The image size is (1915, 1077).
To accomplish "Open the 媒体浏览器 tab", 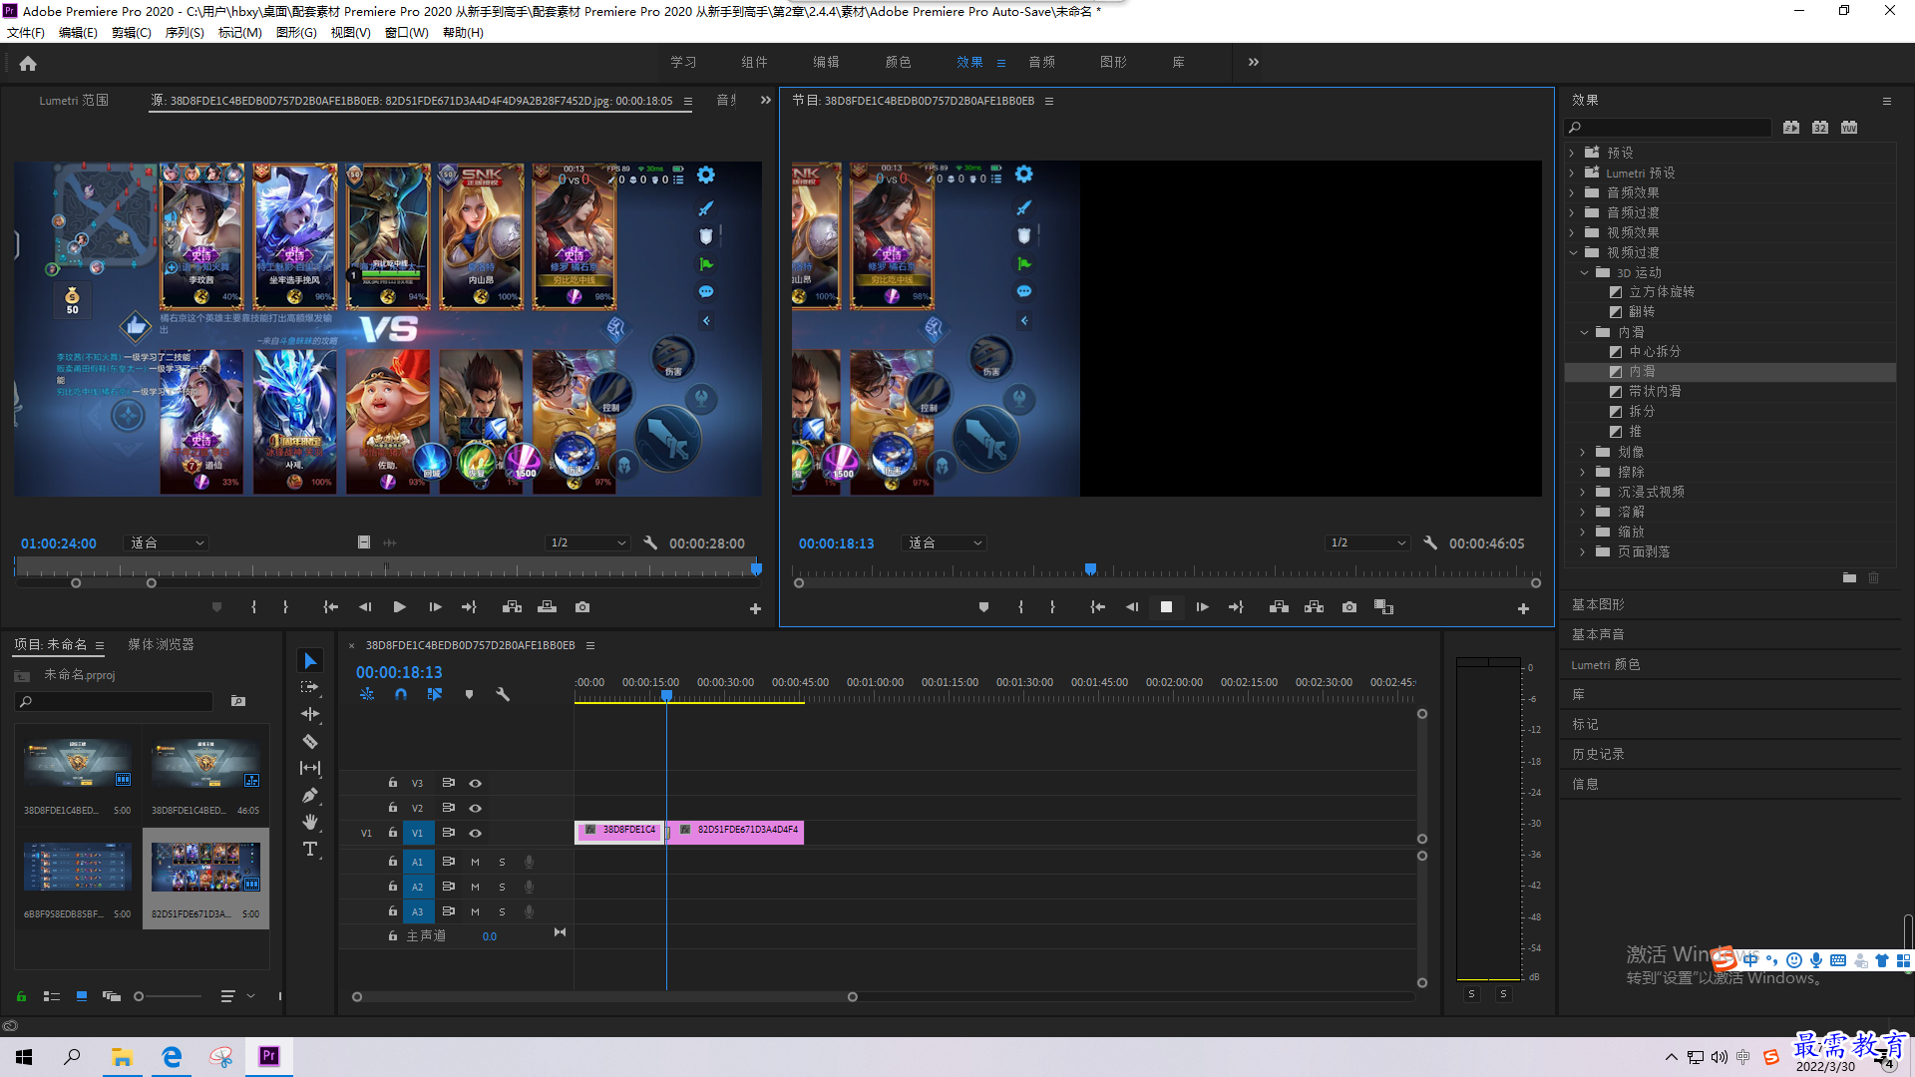I will pos(161,644).
